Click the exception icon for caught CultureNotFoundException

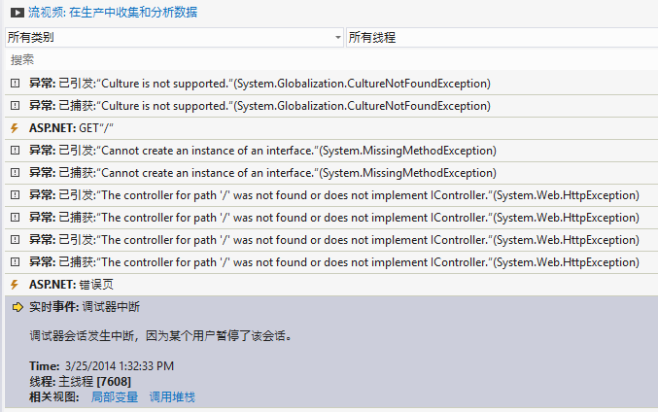(16, 106)
